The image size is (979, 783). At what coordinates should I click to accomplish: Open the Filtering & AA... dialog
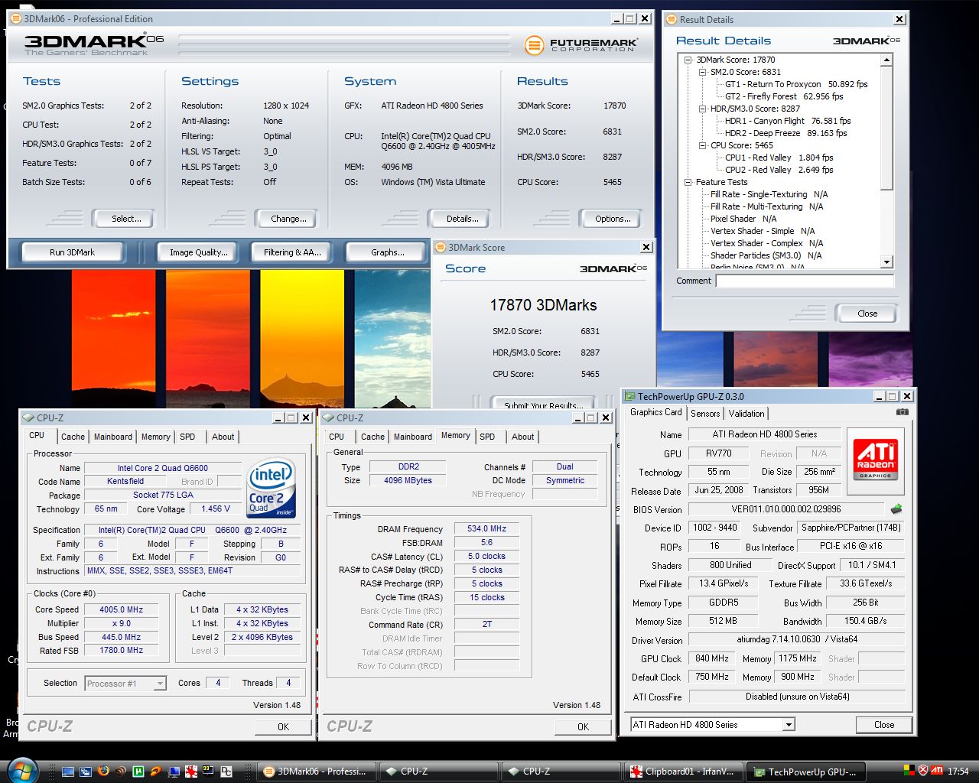coord(292,252)
